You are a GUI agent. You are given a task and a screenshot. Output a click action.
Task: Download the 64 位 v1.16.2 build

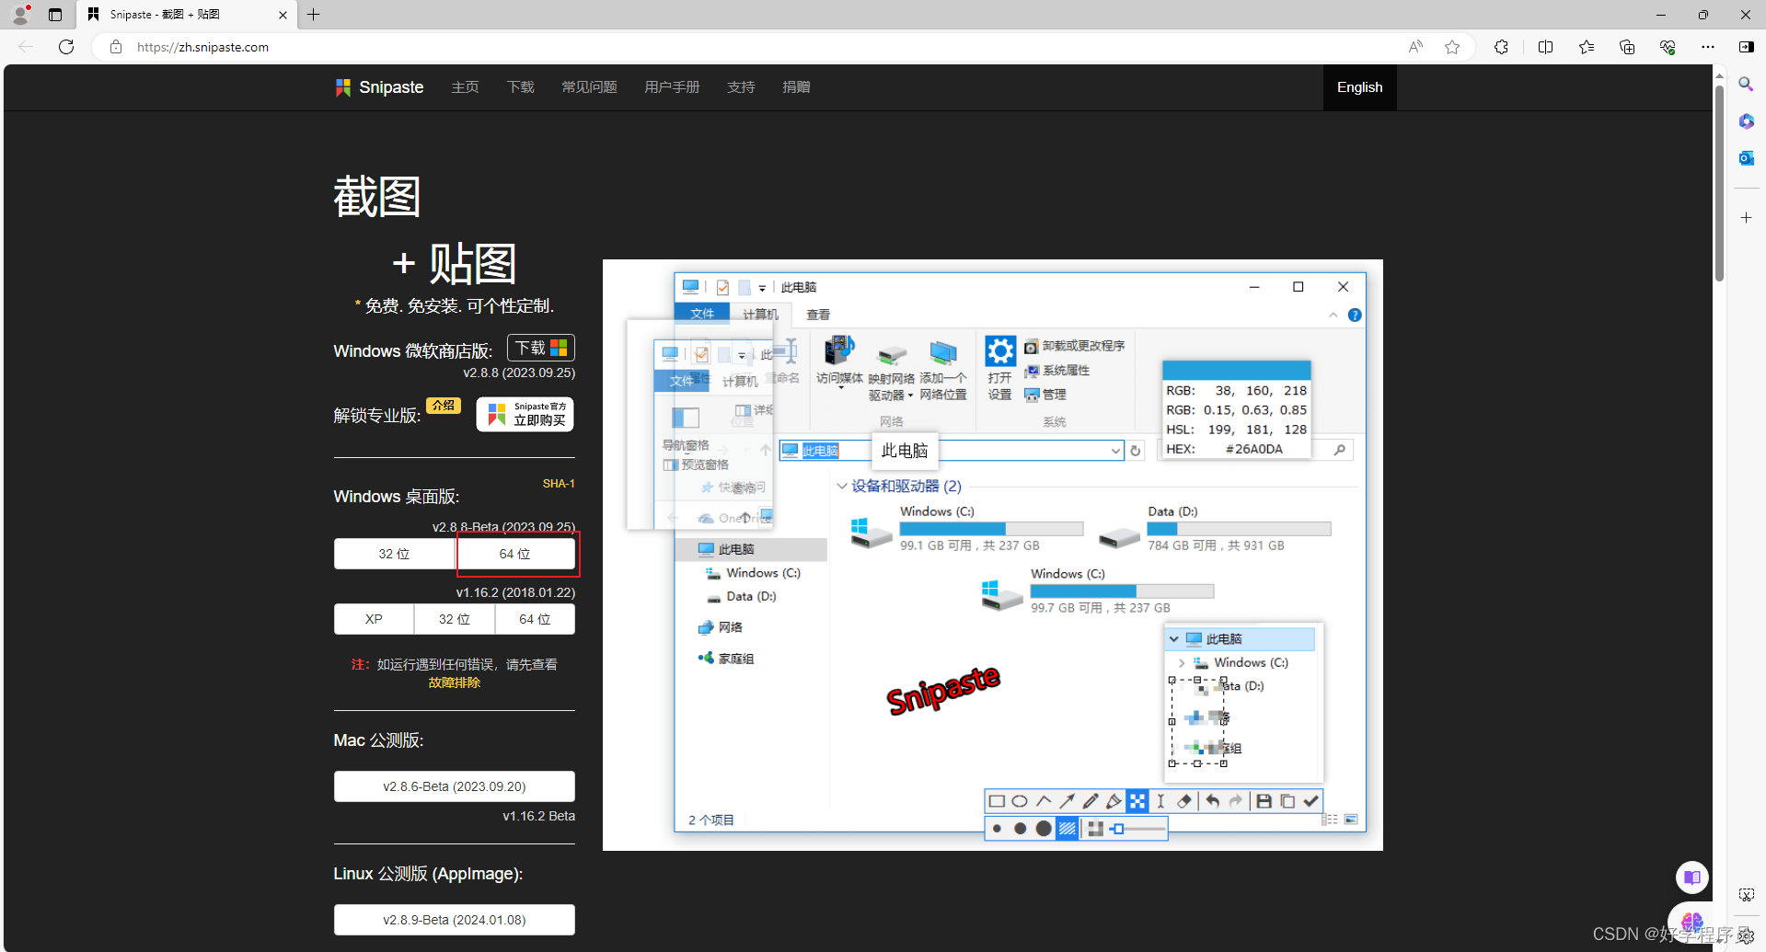coord(535,619)
